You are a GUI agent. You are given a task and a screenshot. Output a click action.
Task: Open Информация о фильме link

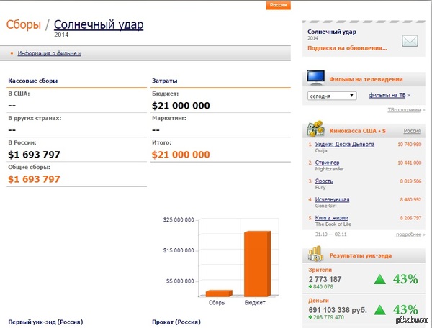(x=49, y=53)
